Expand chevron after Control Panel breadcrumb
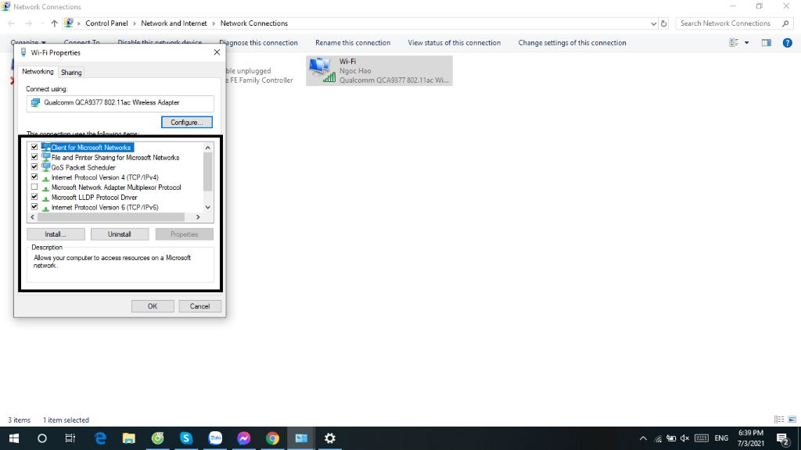The image size is (801, 450). (x=135, y=23)
